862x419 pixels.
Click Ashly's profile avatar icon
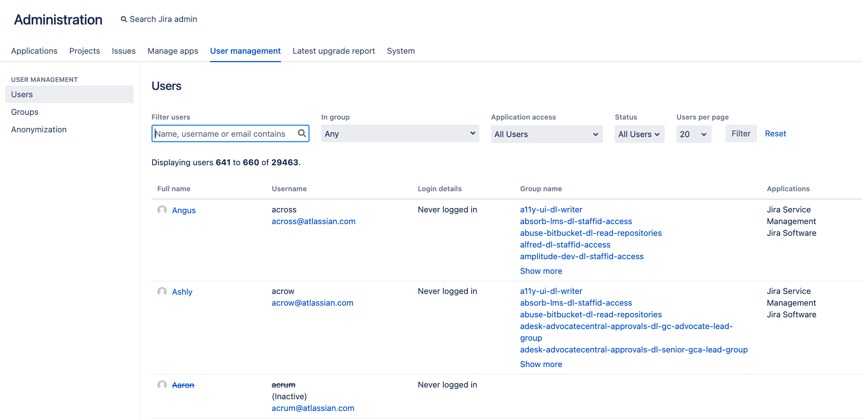tap(162, 291)
